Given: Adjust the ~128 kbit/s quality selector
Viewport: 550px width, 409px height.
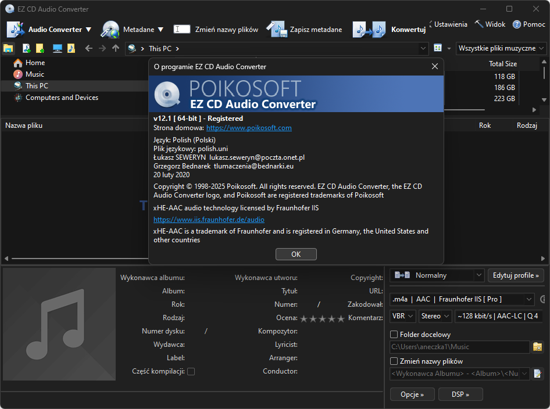Looking at the screenshot, I should (x=498, y=316).
